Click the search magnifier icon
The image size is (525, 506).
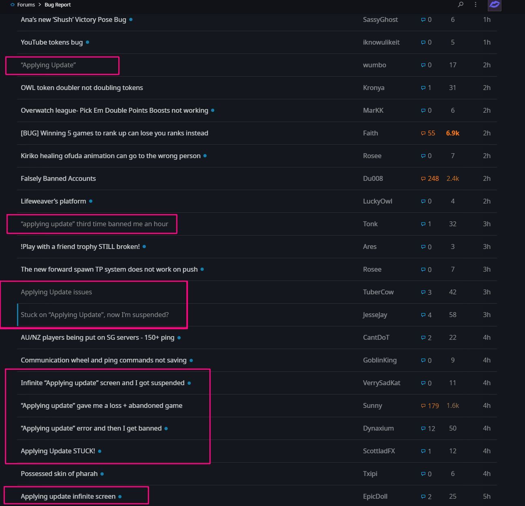click(x=461, y=4)
